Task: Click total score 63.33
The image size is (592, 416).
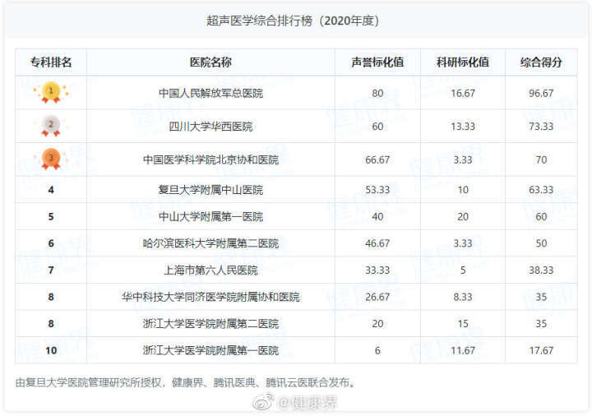Action: coord(541,190)
